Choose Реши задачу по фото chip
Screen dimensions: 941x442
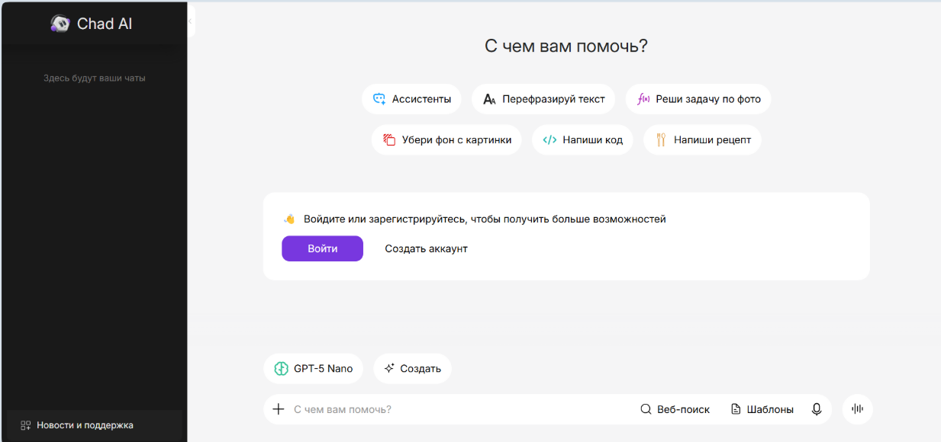(x=698, y=99)
